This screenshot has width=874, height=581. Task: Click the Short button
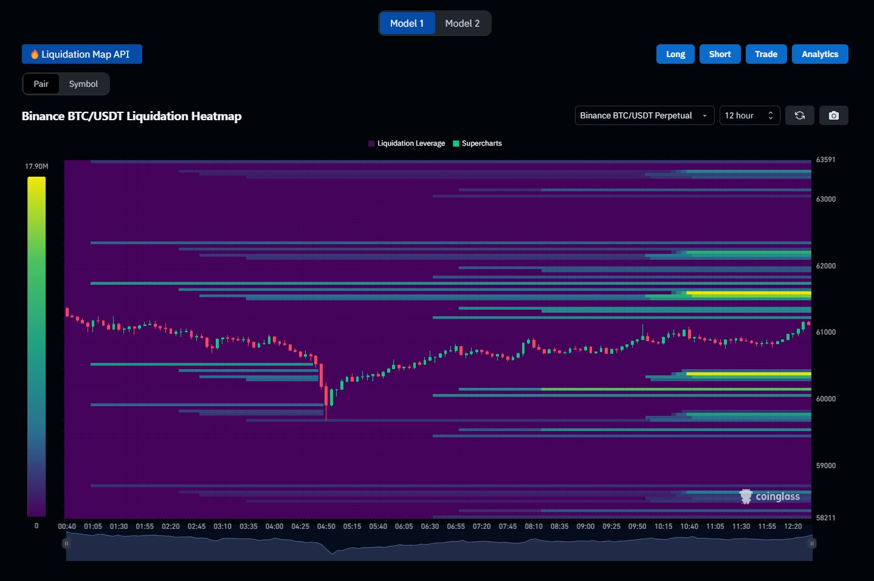click(x=720, y=54)
